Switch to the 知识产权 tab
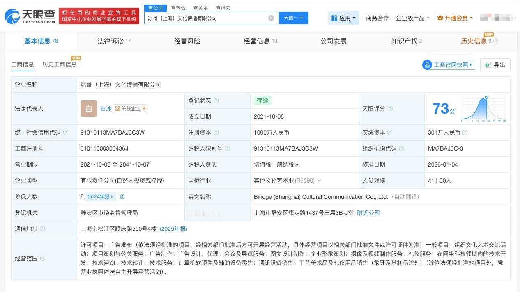Screen dimensions: 520x292 point(406,41)
